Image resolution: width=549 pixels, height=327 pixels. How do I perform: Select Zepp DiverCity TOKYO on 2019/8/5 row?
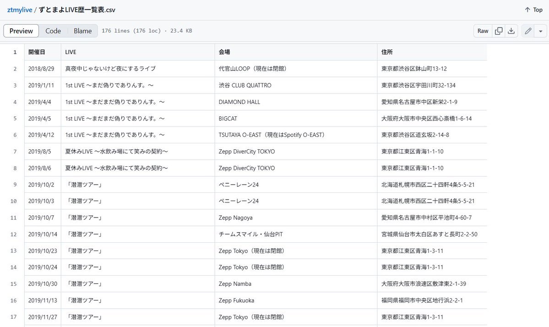[296, 151]
